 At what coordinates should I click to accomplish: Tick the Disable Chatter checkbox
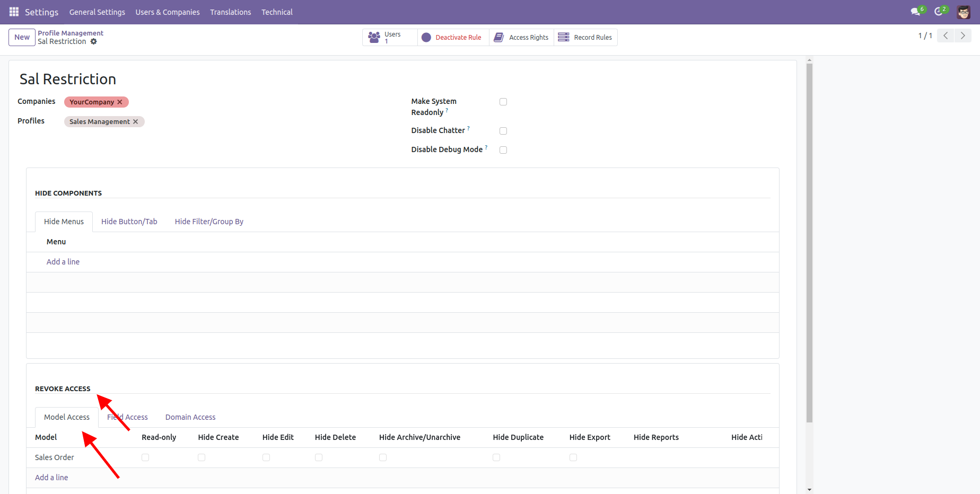coord(503,131)
